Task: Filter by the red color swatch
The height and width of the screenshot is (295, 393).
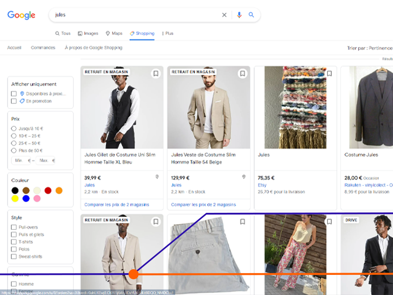Action: 48,191
